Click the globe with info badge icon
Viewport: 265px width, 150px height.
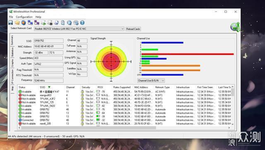(76, 23)
